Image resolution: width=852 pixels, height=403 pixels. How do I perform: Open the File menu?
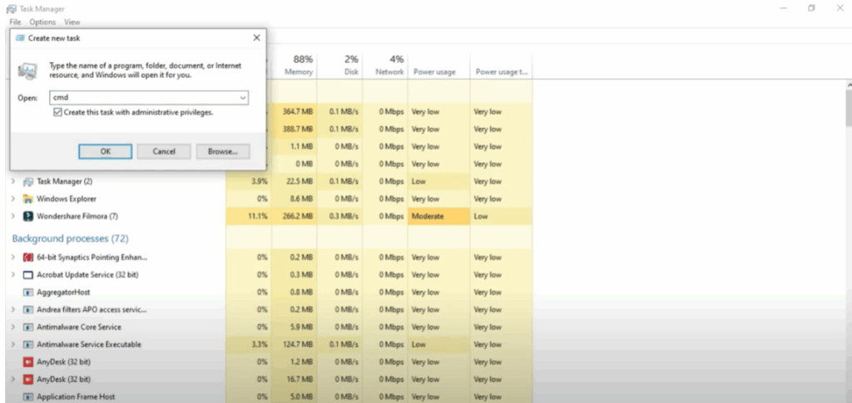pos(15,22)
